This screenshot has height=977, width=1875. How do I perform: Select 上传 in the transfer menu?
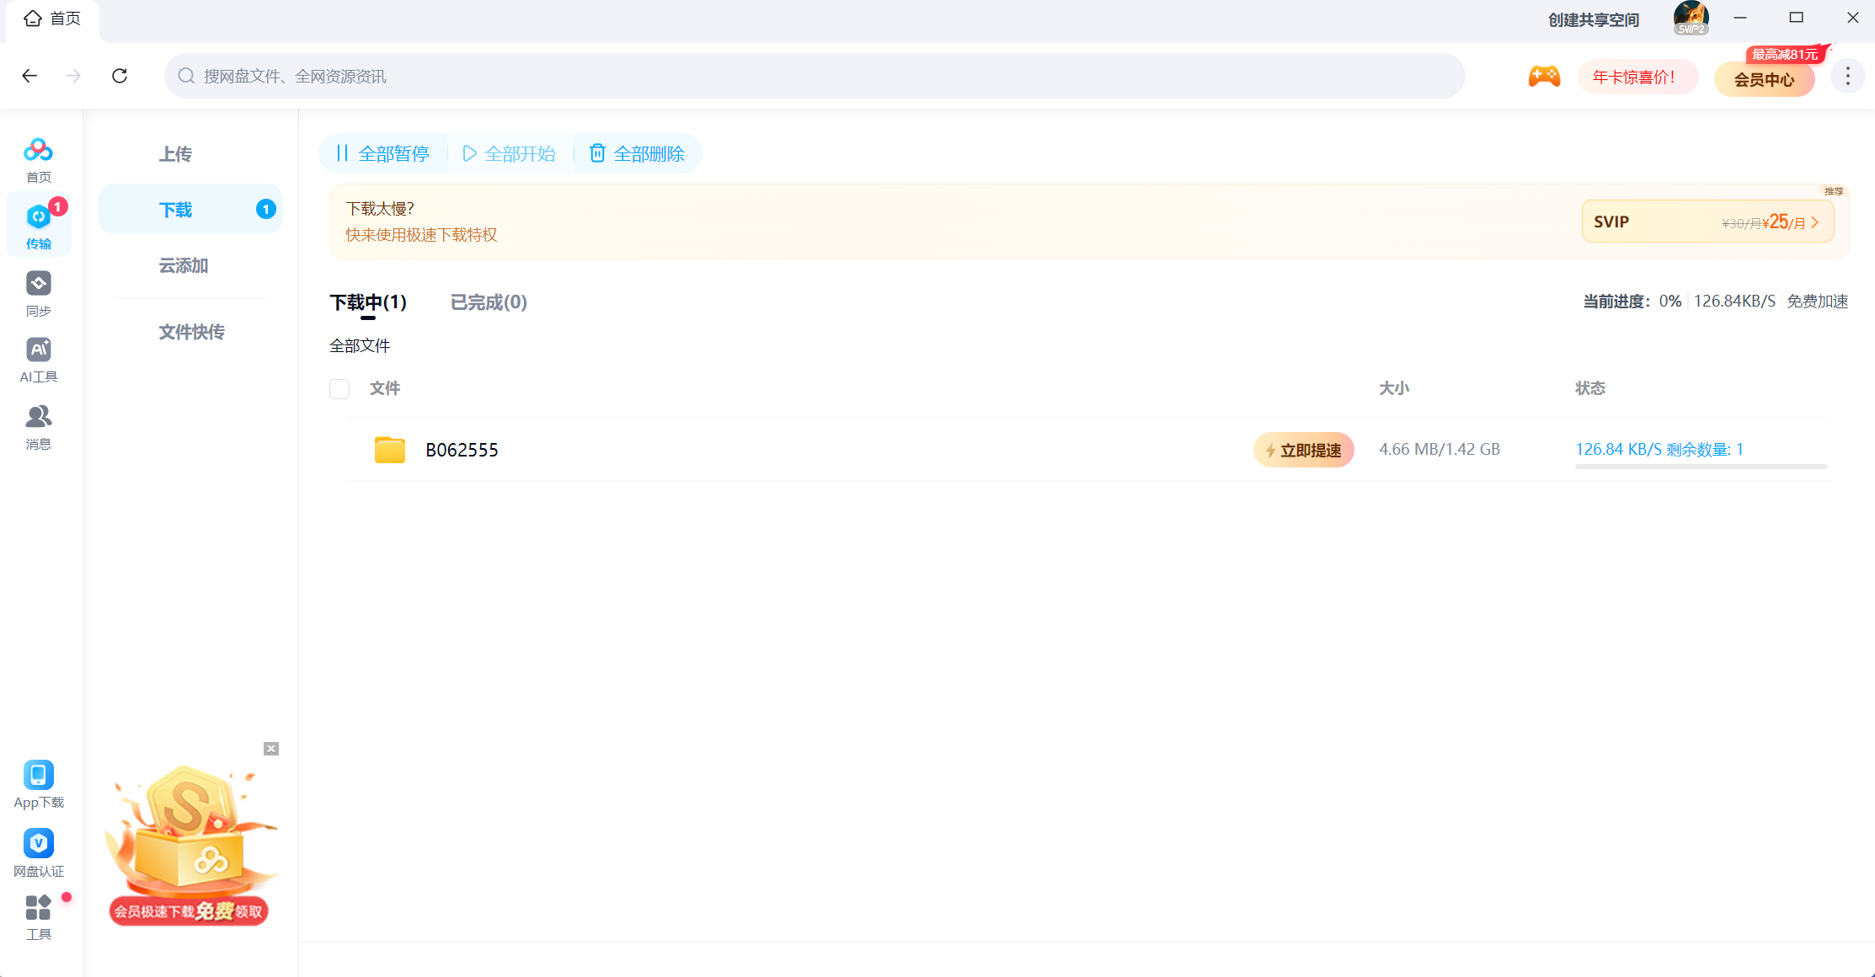point(175,154)
